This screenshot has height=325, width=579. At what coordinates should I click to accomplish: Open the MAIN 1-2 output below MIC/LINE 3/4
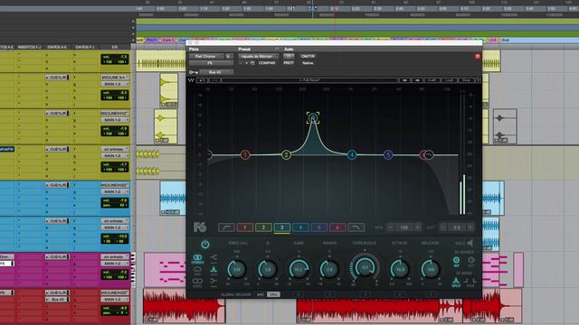tap(115, 84)
